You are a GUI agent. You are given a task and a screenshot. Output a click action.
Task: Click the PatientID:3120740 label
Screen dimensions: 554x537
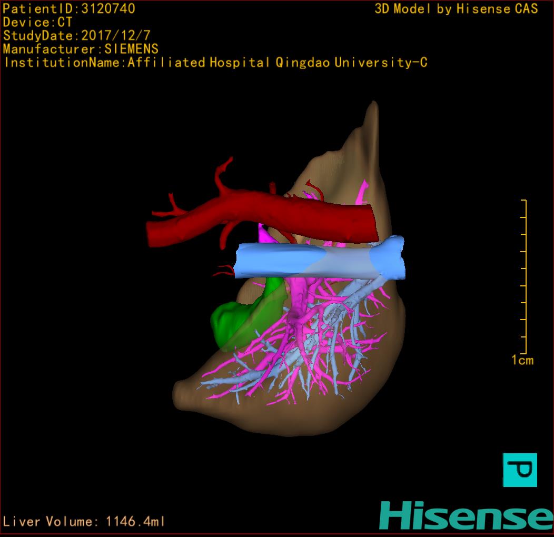(69, 8)
